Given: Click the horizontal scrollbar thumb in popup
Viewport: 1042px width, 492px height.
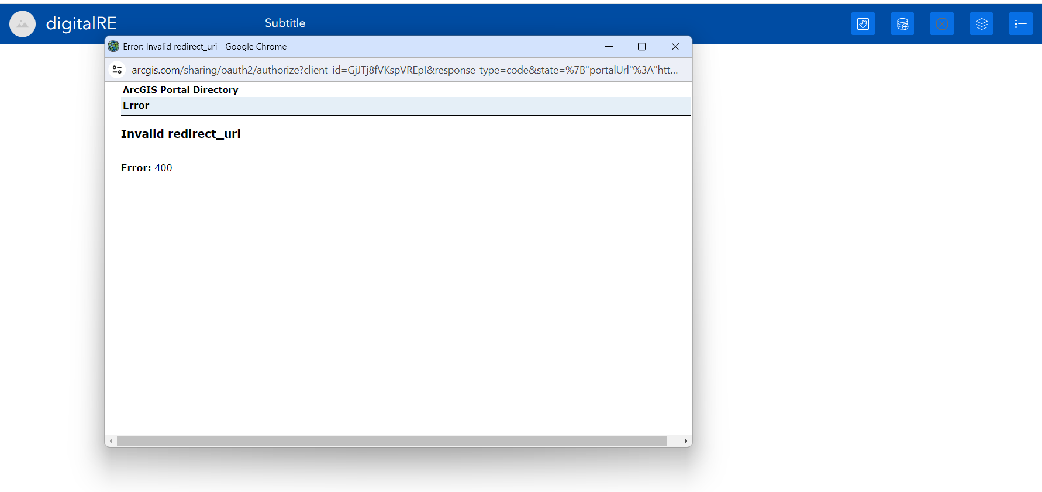Looking at the screenshot, I should pyautogui.click(x=392, y=441).
